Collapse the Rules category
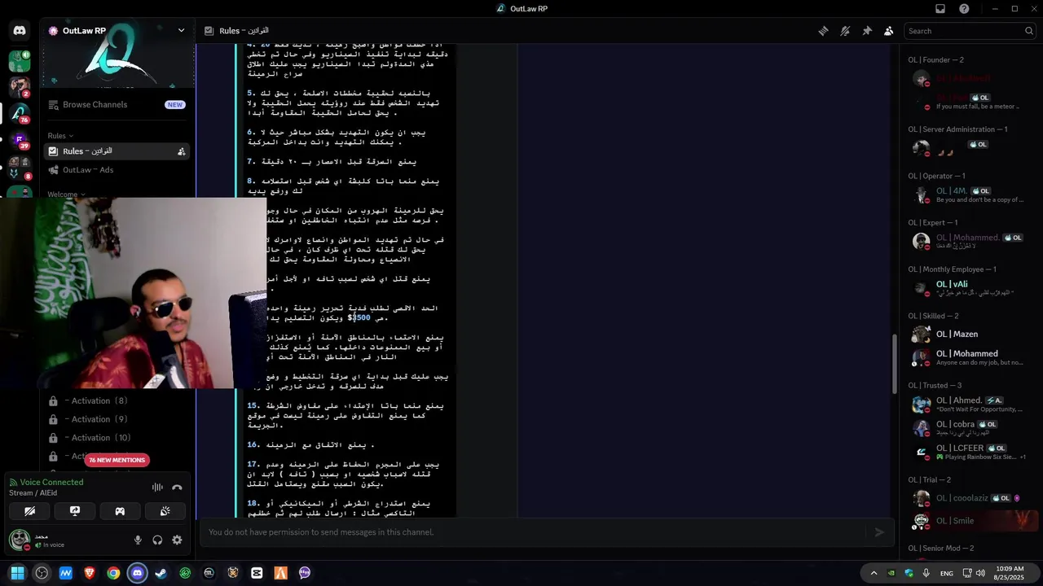This screenshot has height=586, width=1043. (x=60, y=136)
